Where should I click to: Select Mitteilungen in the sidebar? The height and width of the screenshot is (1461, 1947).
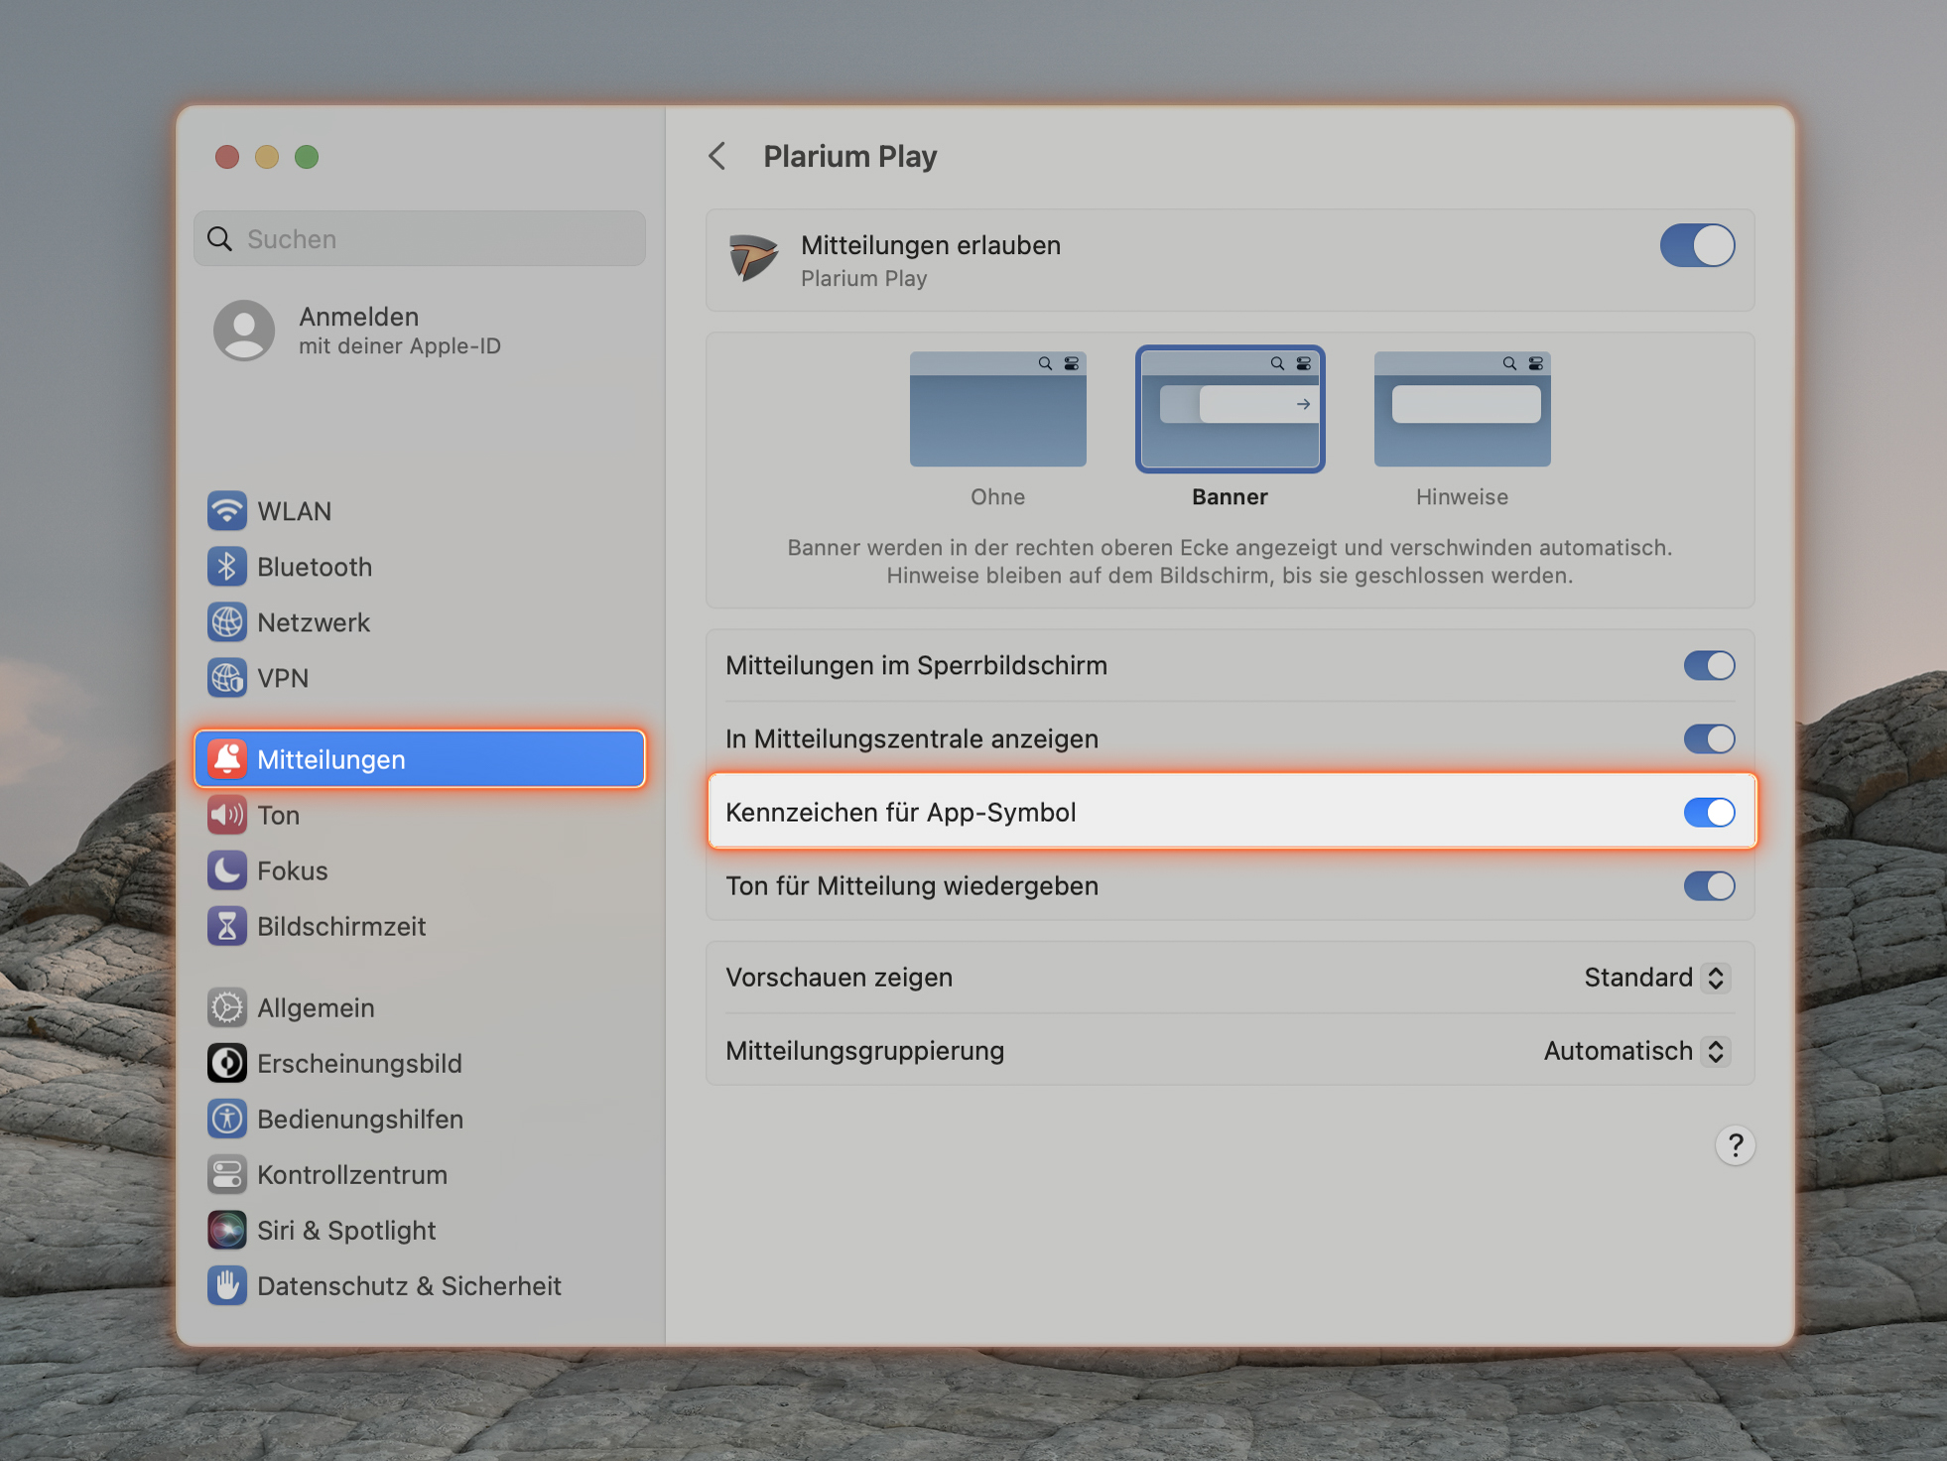[420, 759]
